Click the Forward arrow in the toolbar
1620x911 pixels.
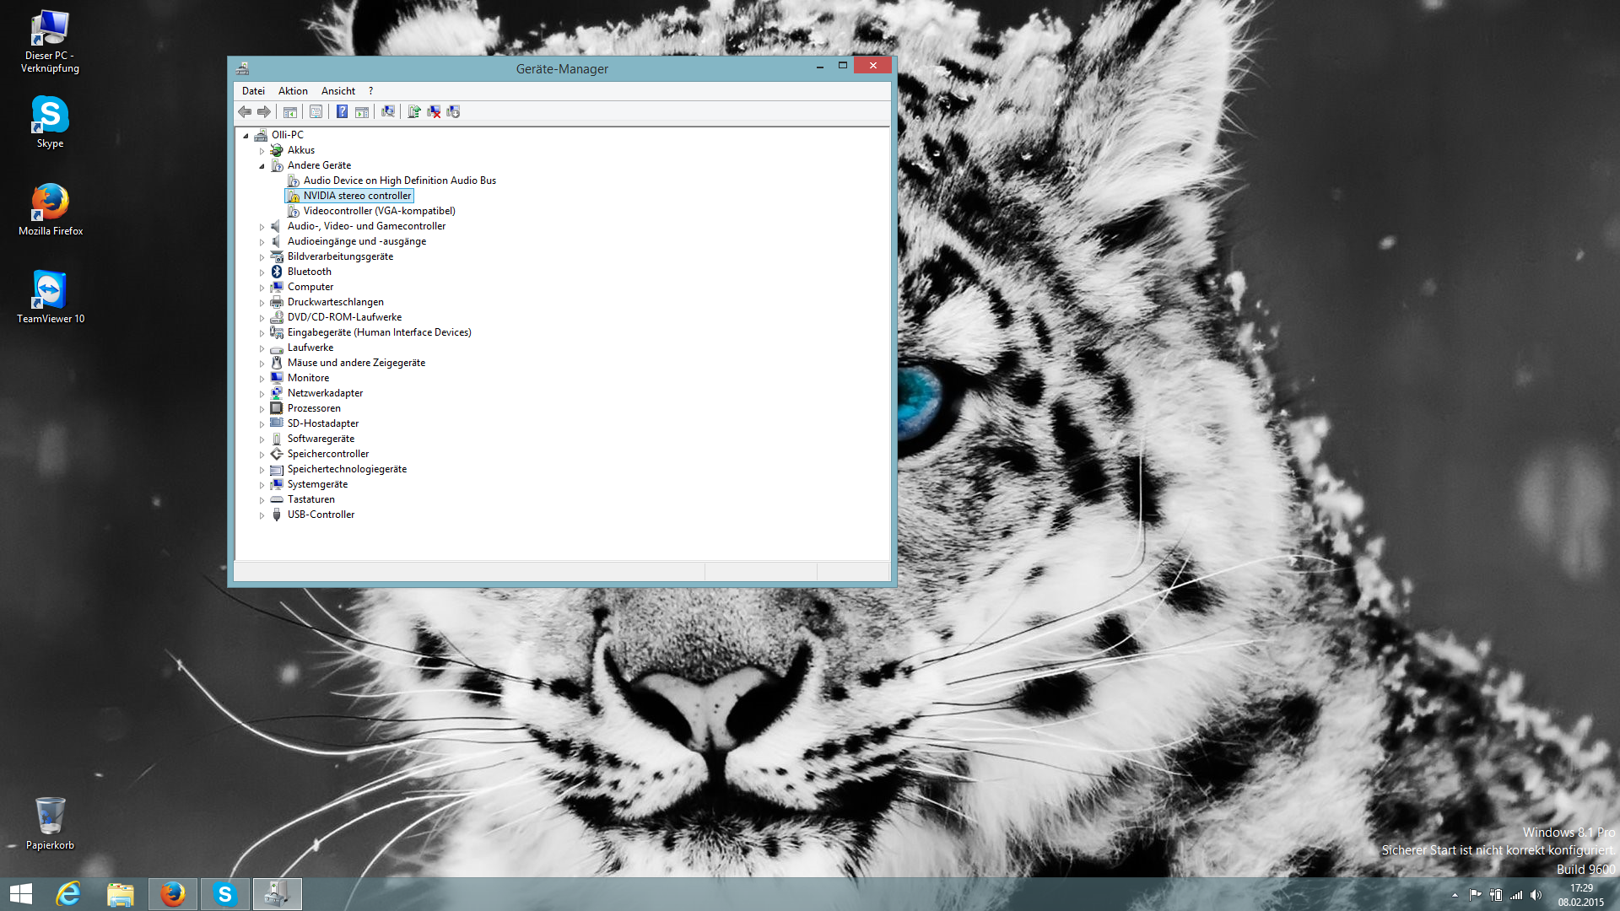click(264, 111)
